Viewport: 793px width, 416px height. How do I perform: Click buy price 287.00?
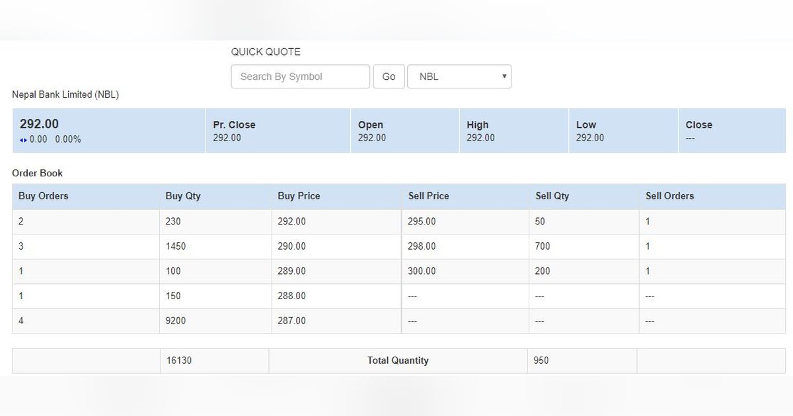click(291, 321)
